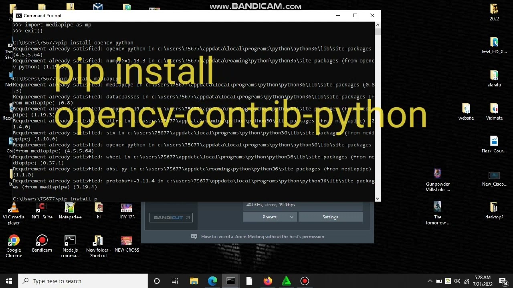Click the Type here to search box
The width and height of the screenshot is (513, 288).
pos(83,281)
